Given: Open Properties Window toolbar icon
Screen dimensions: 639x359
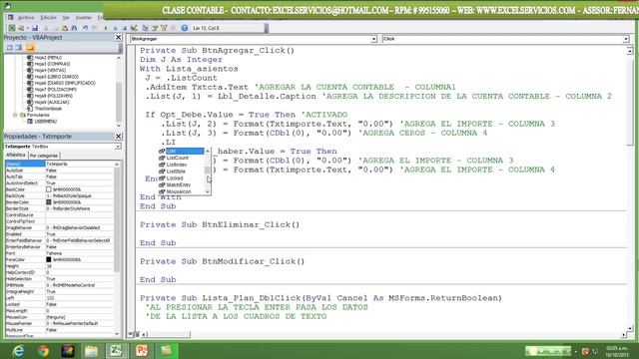Looking at the screenshot, I should [x=155, y=28].
